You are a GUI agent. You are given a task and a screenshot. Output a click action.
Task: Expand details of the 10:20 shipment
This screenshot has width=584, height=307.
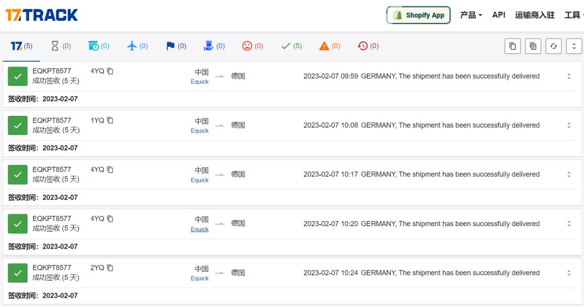click(x=569, y=224)
